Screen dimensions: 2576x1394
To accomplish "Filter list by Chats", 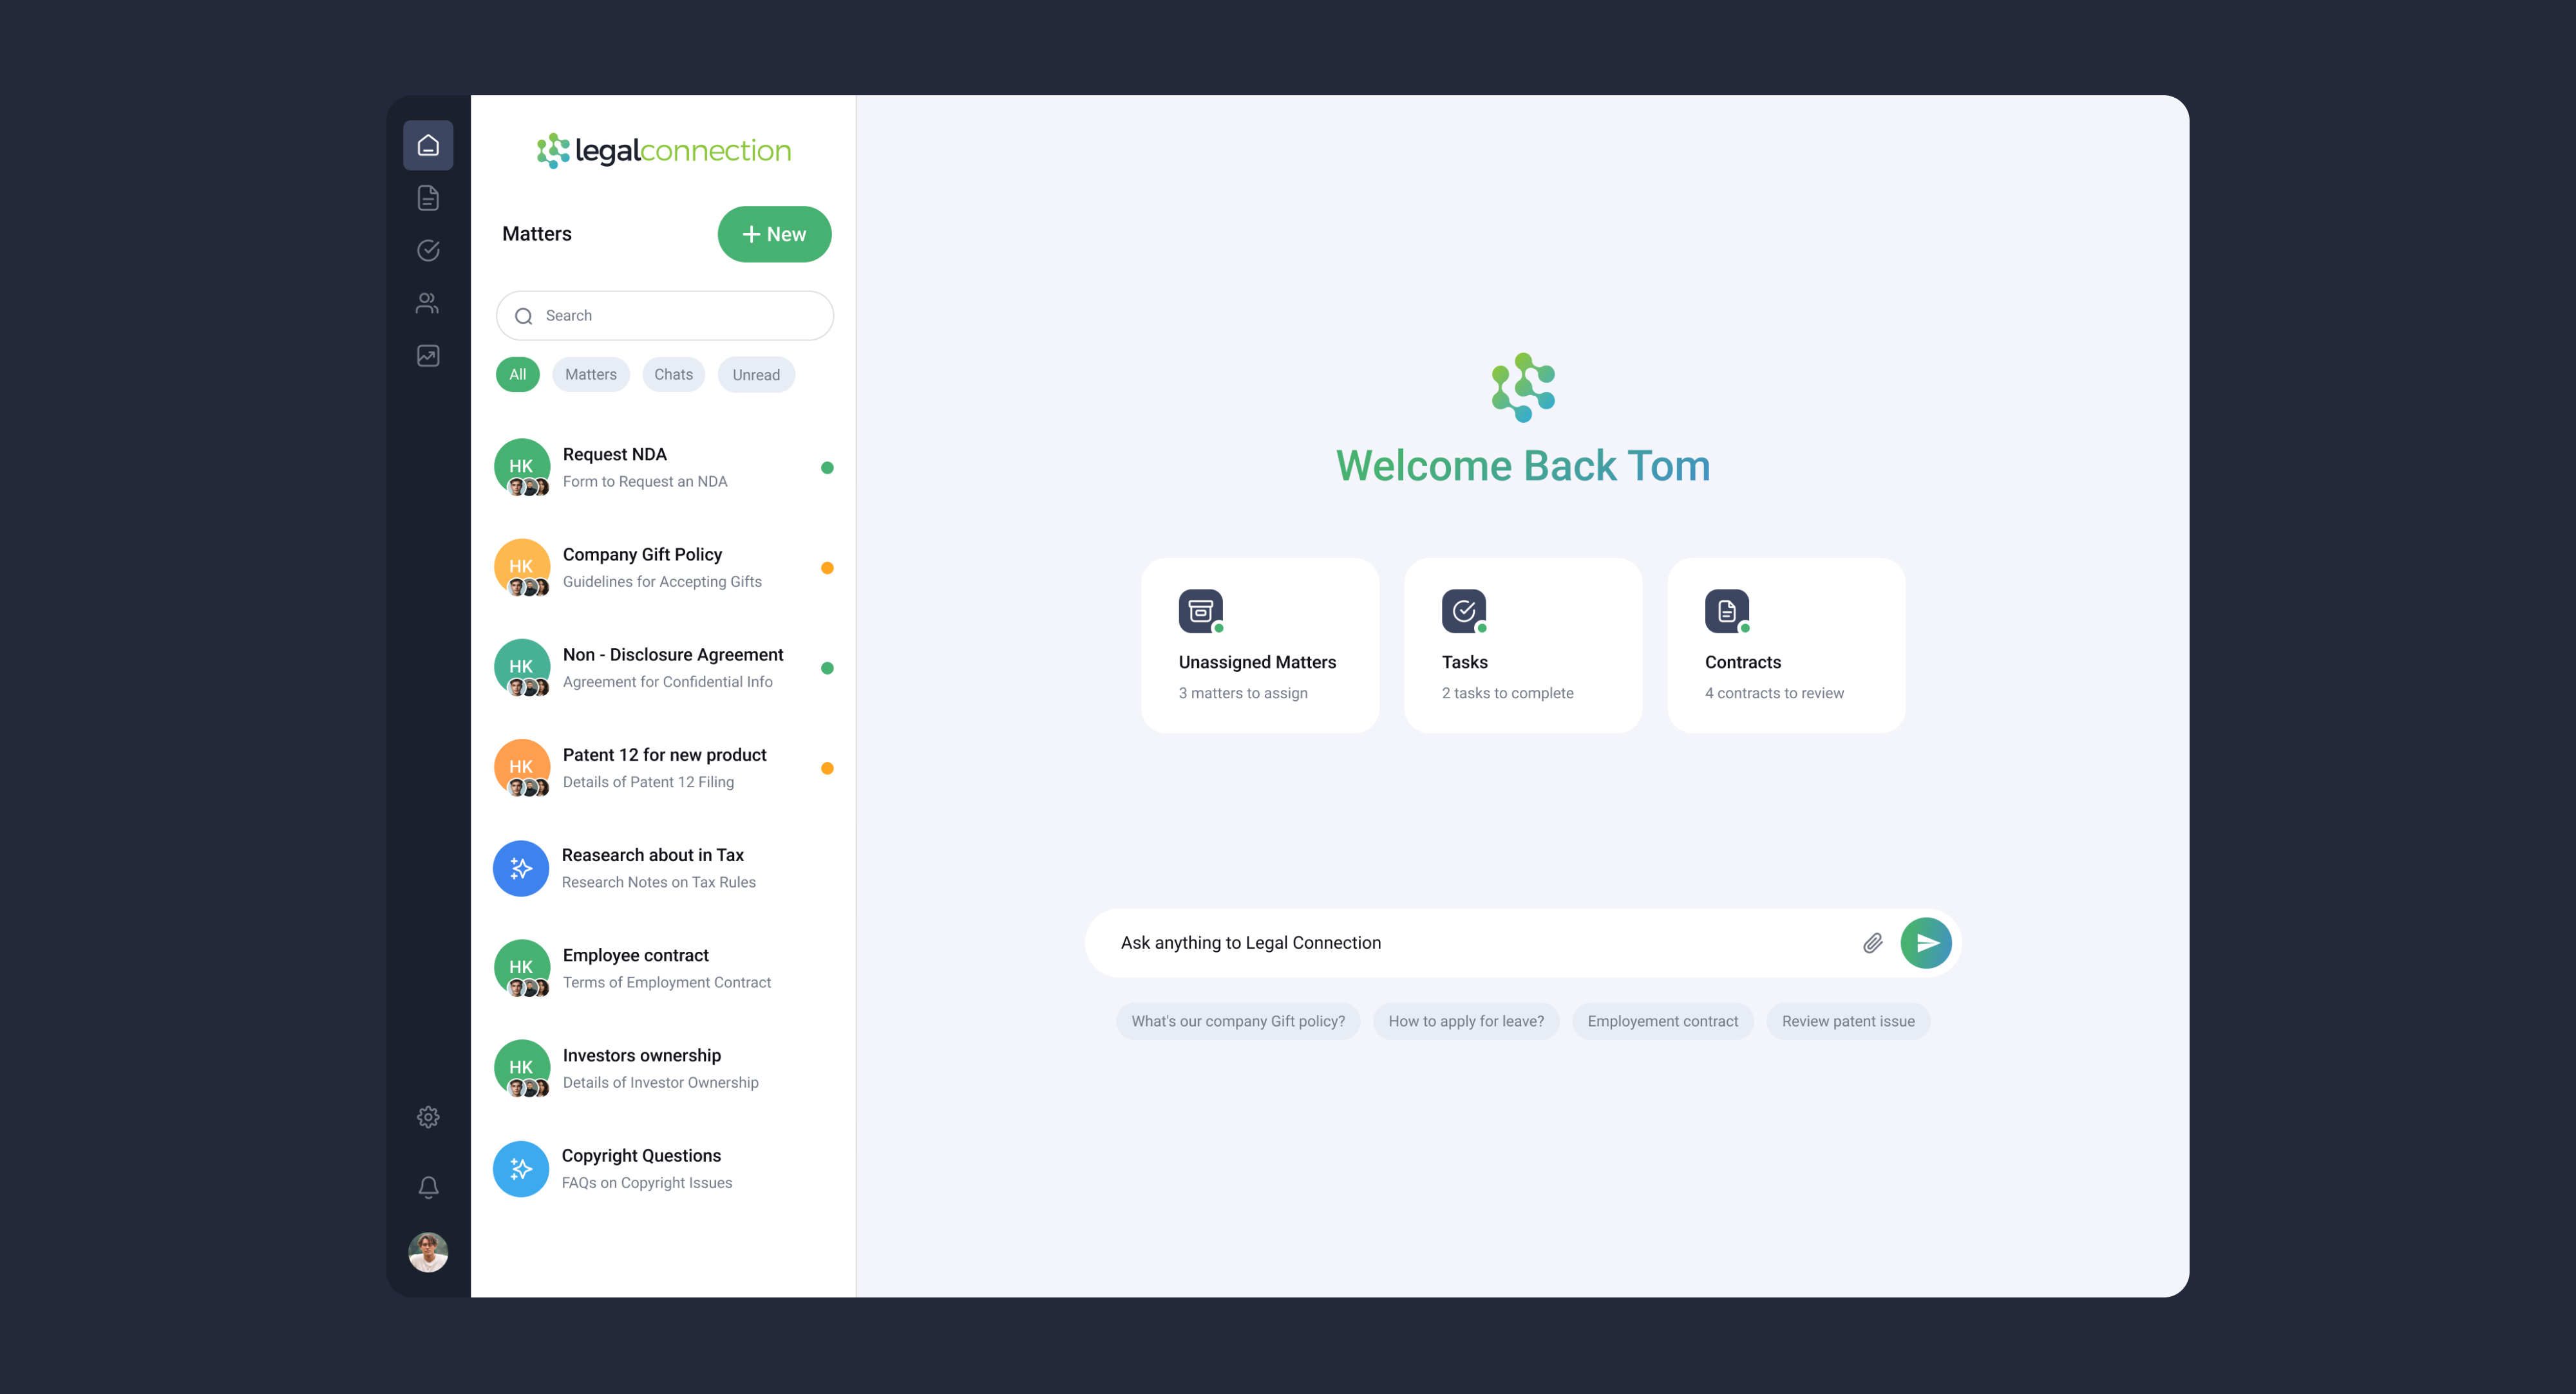I will (x=673, y=375).
